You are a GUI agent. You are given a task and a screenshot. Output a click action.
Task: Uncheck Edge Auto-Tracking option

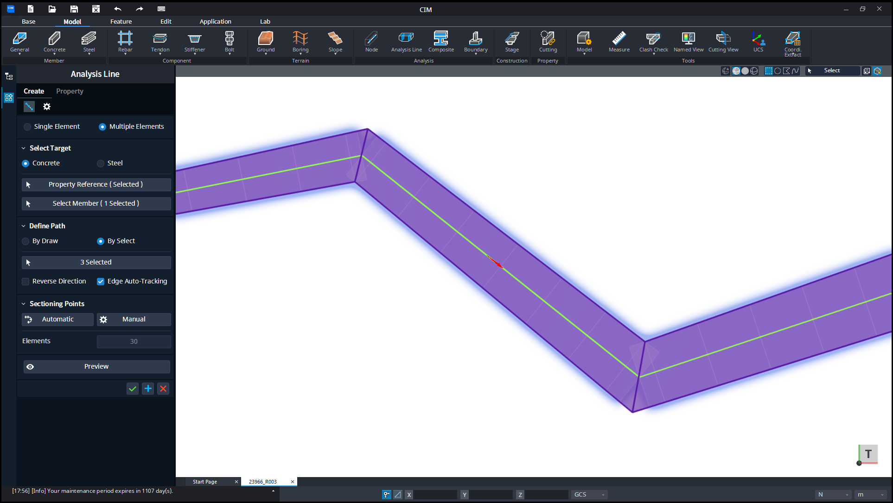tap(101, 282)
